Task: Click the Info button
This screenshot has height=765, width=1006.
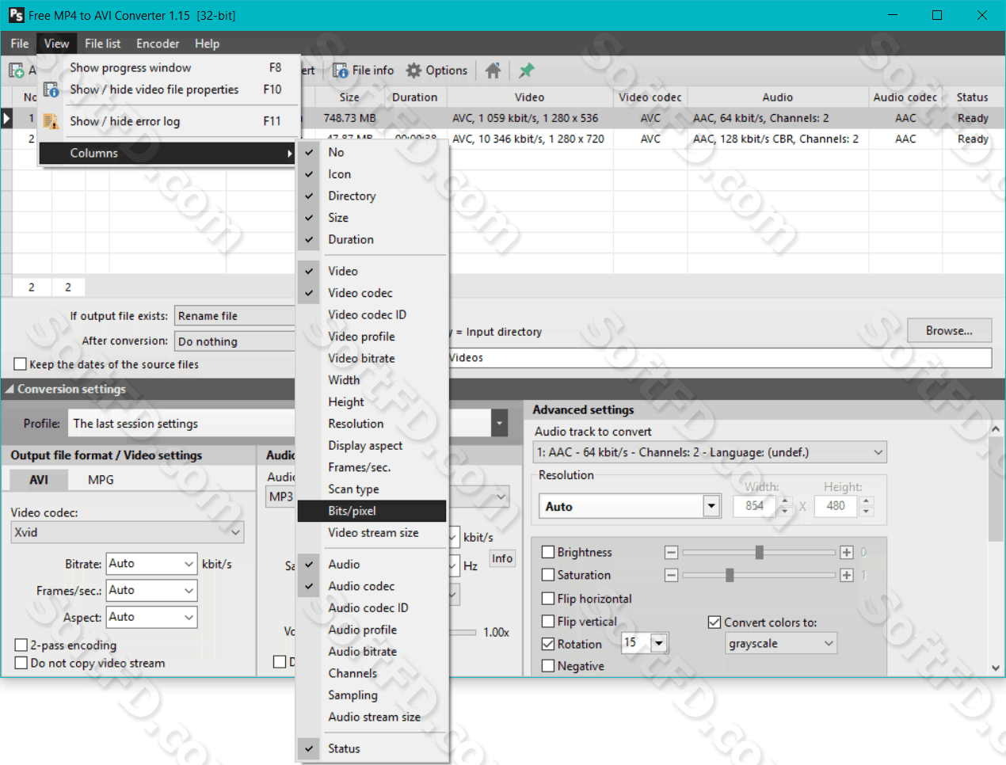Action: (502, 558)
